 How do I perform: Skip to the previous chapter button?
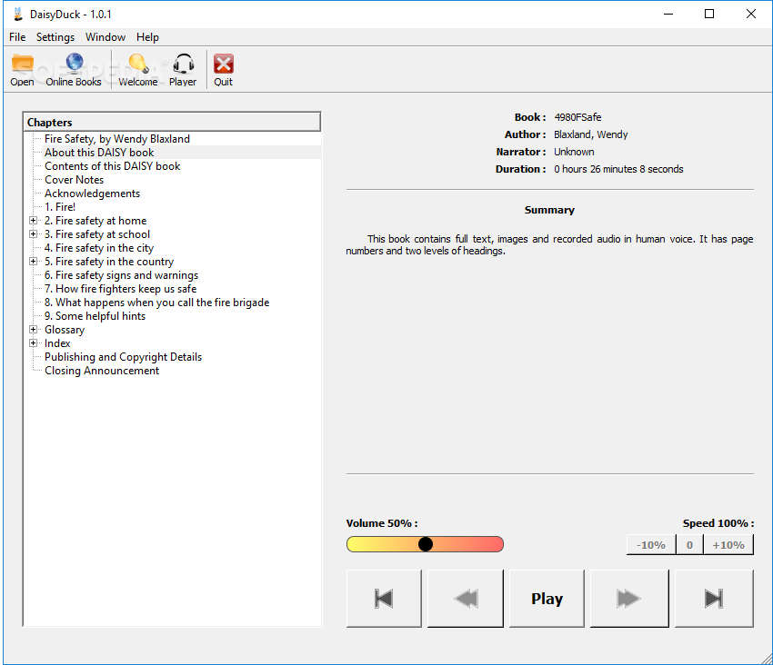(384, 599)
